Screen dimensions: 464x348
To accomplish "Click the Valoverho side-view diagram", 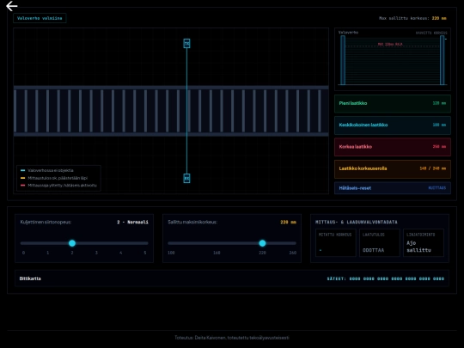I will pyautogui.click(x=393, y=59).
